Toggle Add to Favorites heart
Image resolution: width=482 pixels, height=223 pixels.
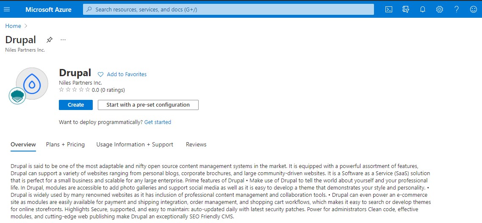pyautogui.click(x=101, y=74)
